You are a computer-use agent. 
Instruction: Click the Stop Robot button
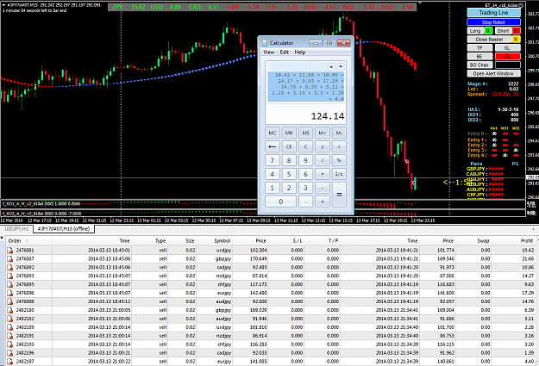pyautogui.click(x=493, y=22)
